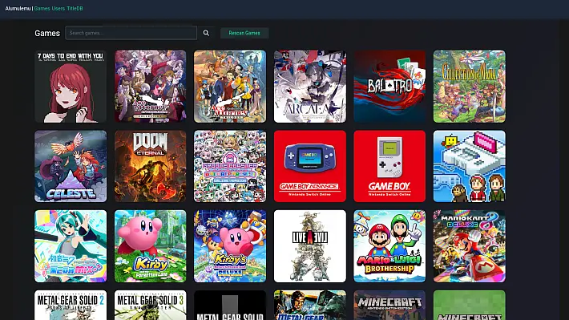
Task: Click the Alumulemu site title
Action: tap(18, 8)
